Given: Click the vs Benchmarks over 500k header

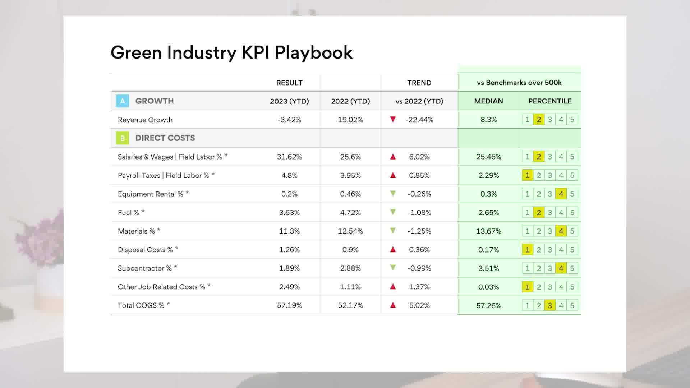Looking at the screenshot, I should pyautogui.click(x=519, y=83).
